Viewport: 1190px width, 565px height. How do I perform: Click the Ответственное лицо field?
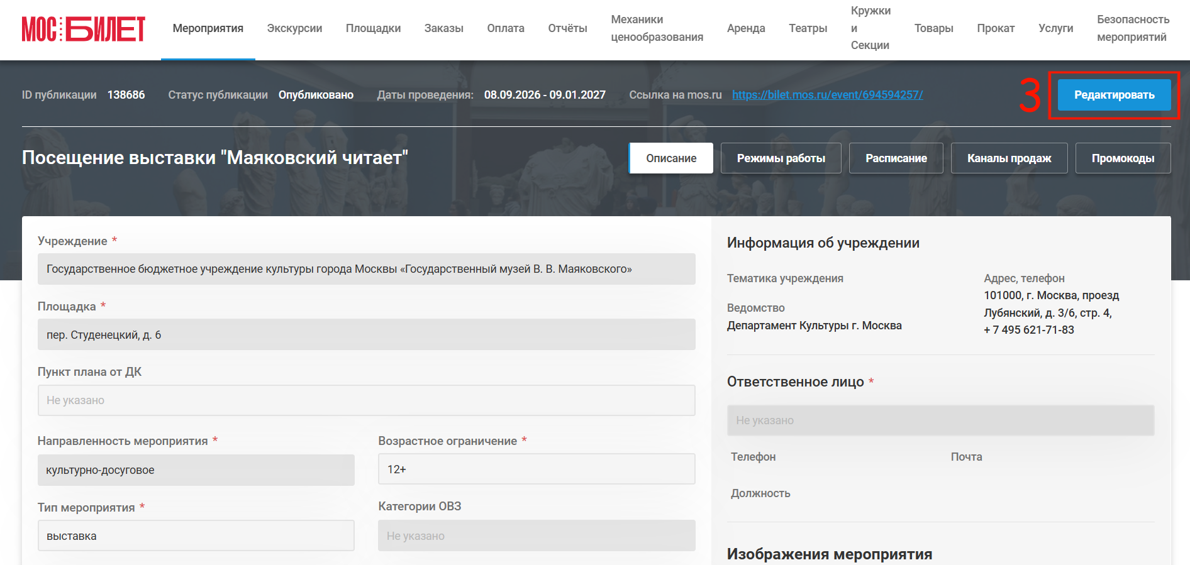pos(941,420)
